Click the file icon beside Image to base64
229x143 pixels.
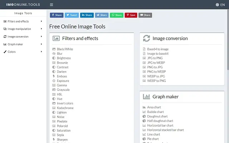click(x=144, y=54)
